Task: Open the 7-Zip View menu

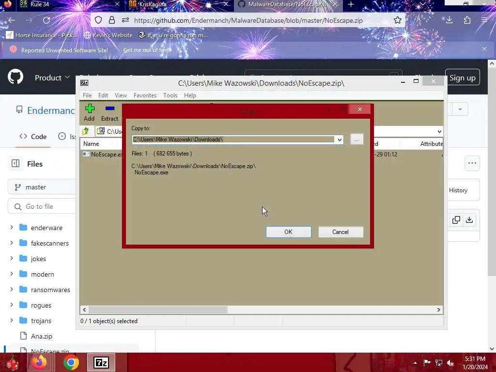Action: coord(121,95)
